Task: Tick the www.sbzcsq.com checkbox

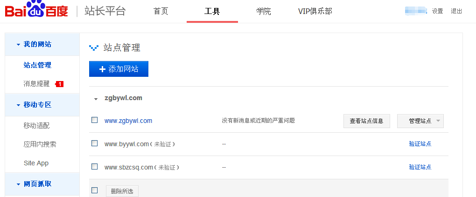Action: coord(94,166)
